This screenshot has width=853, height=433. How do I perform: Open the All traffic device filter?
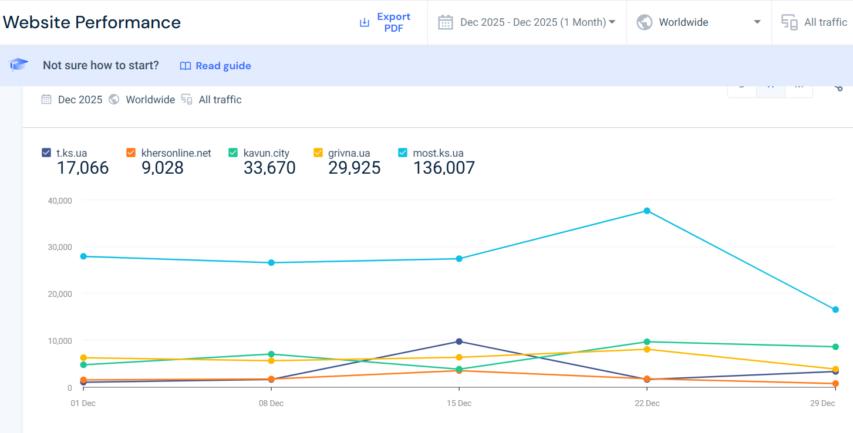(825, 22)
